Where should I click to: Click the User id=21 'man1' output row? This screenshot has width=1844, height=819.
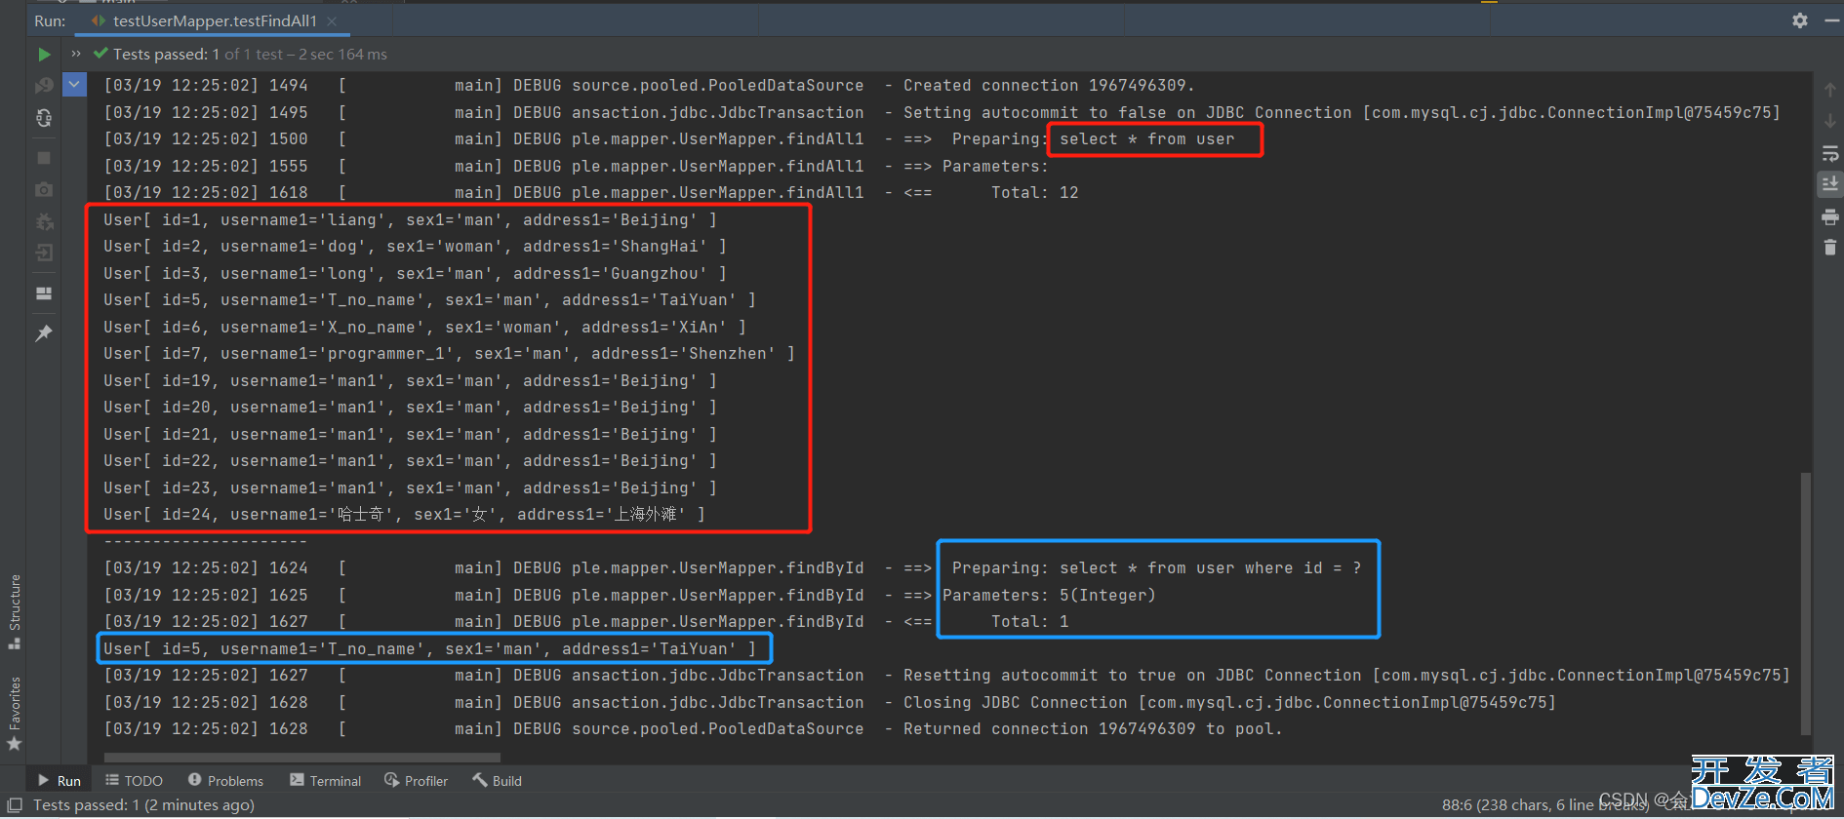pyautogui.click(x=410, y=435)
